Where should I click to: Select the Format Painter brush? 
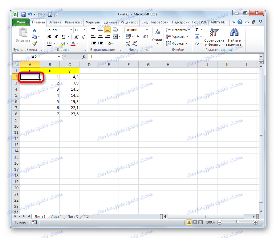(x=34, y=43)
